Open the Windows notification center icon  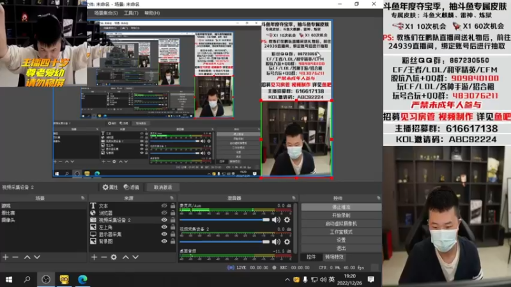click(371, 279)
